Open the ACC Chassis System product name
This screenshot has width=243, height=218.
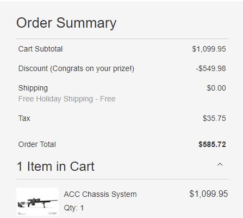coord(100,194)
